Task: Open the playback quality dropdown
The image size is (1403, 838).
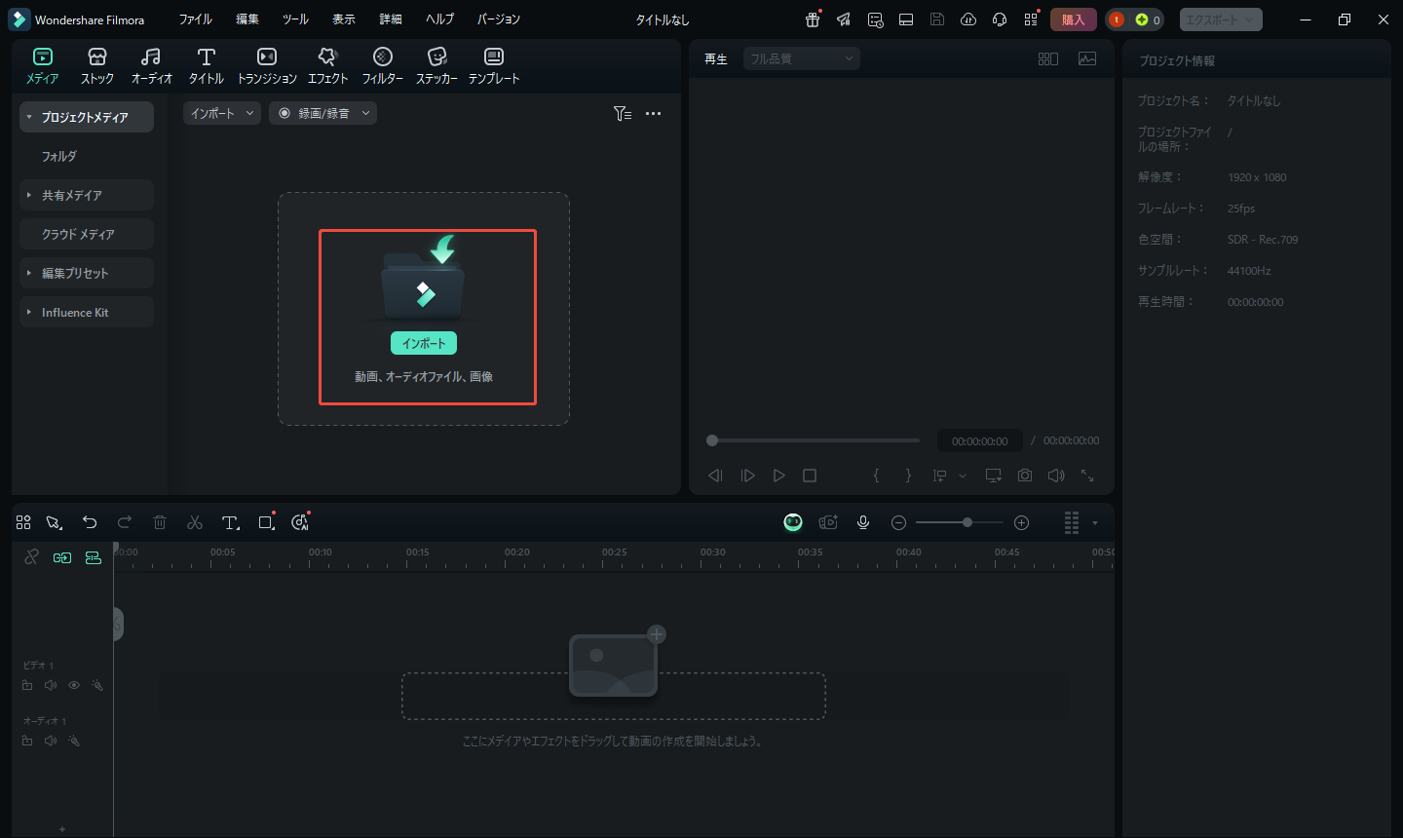Action: pos(801,59)
